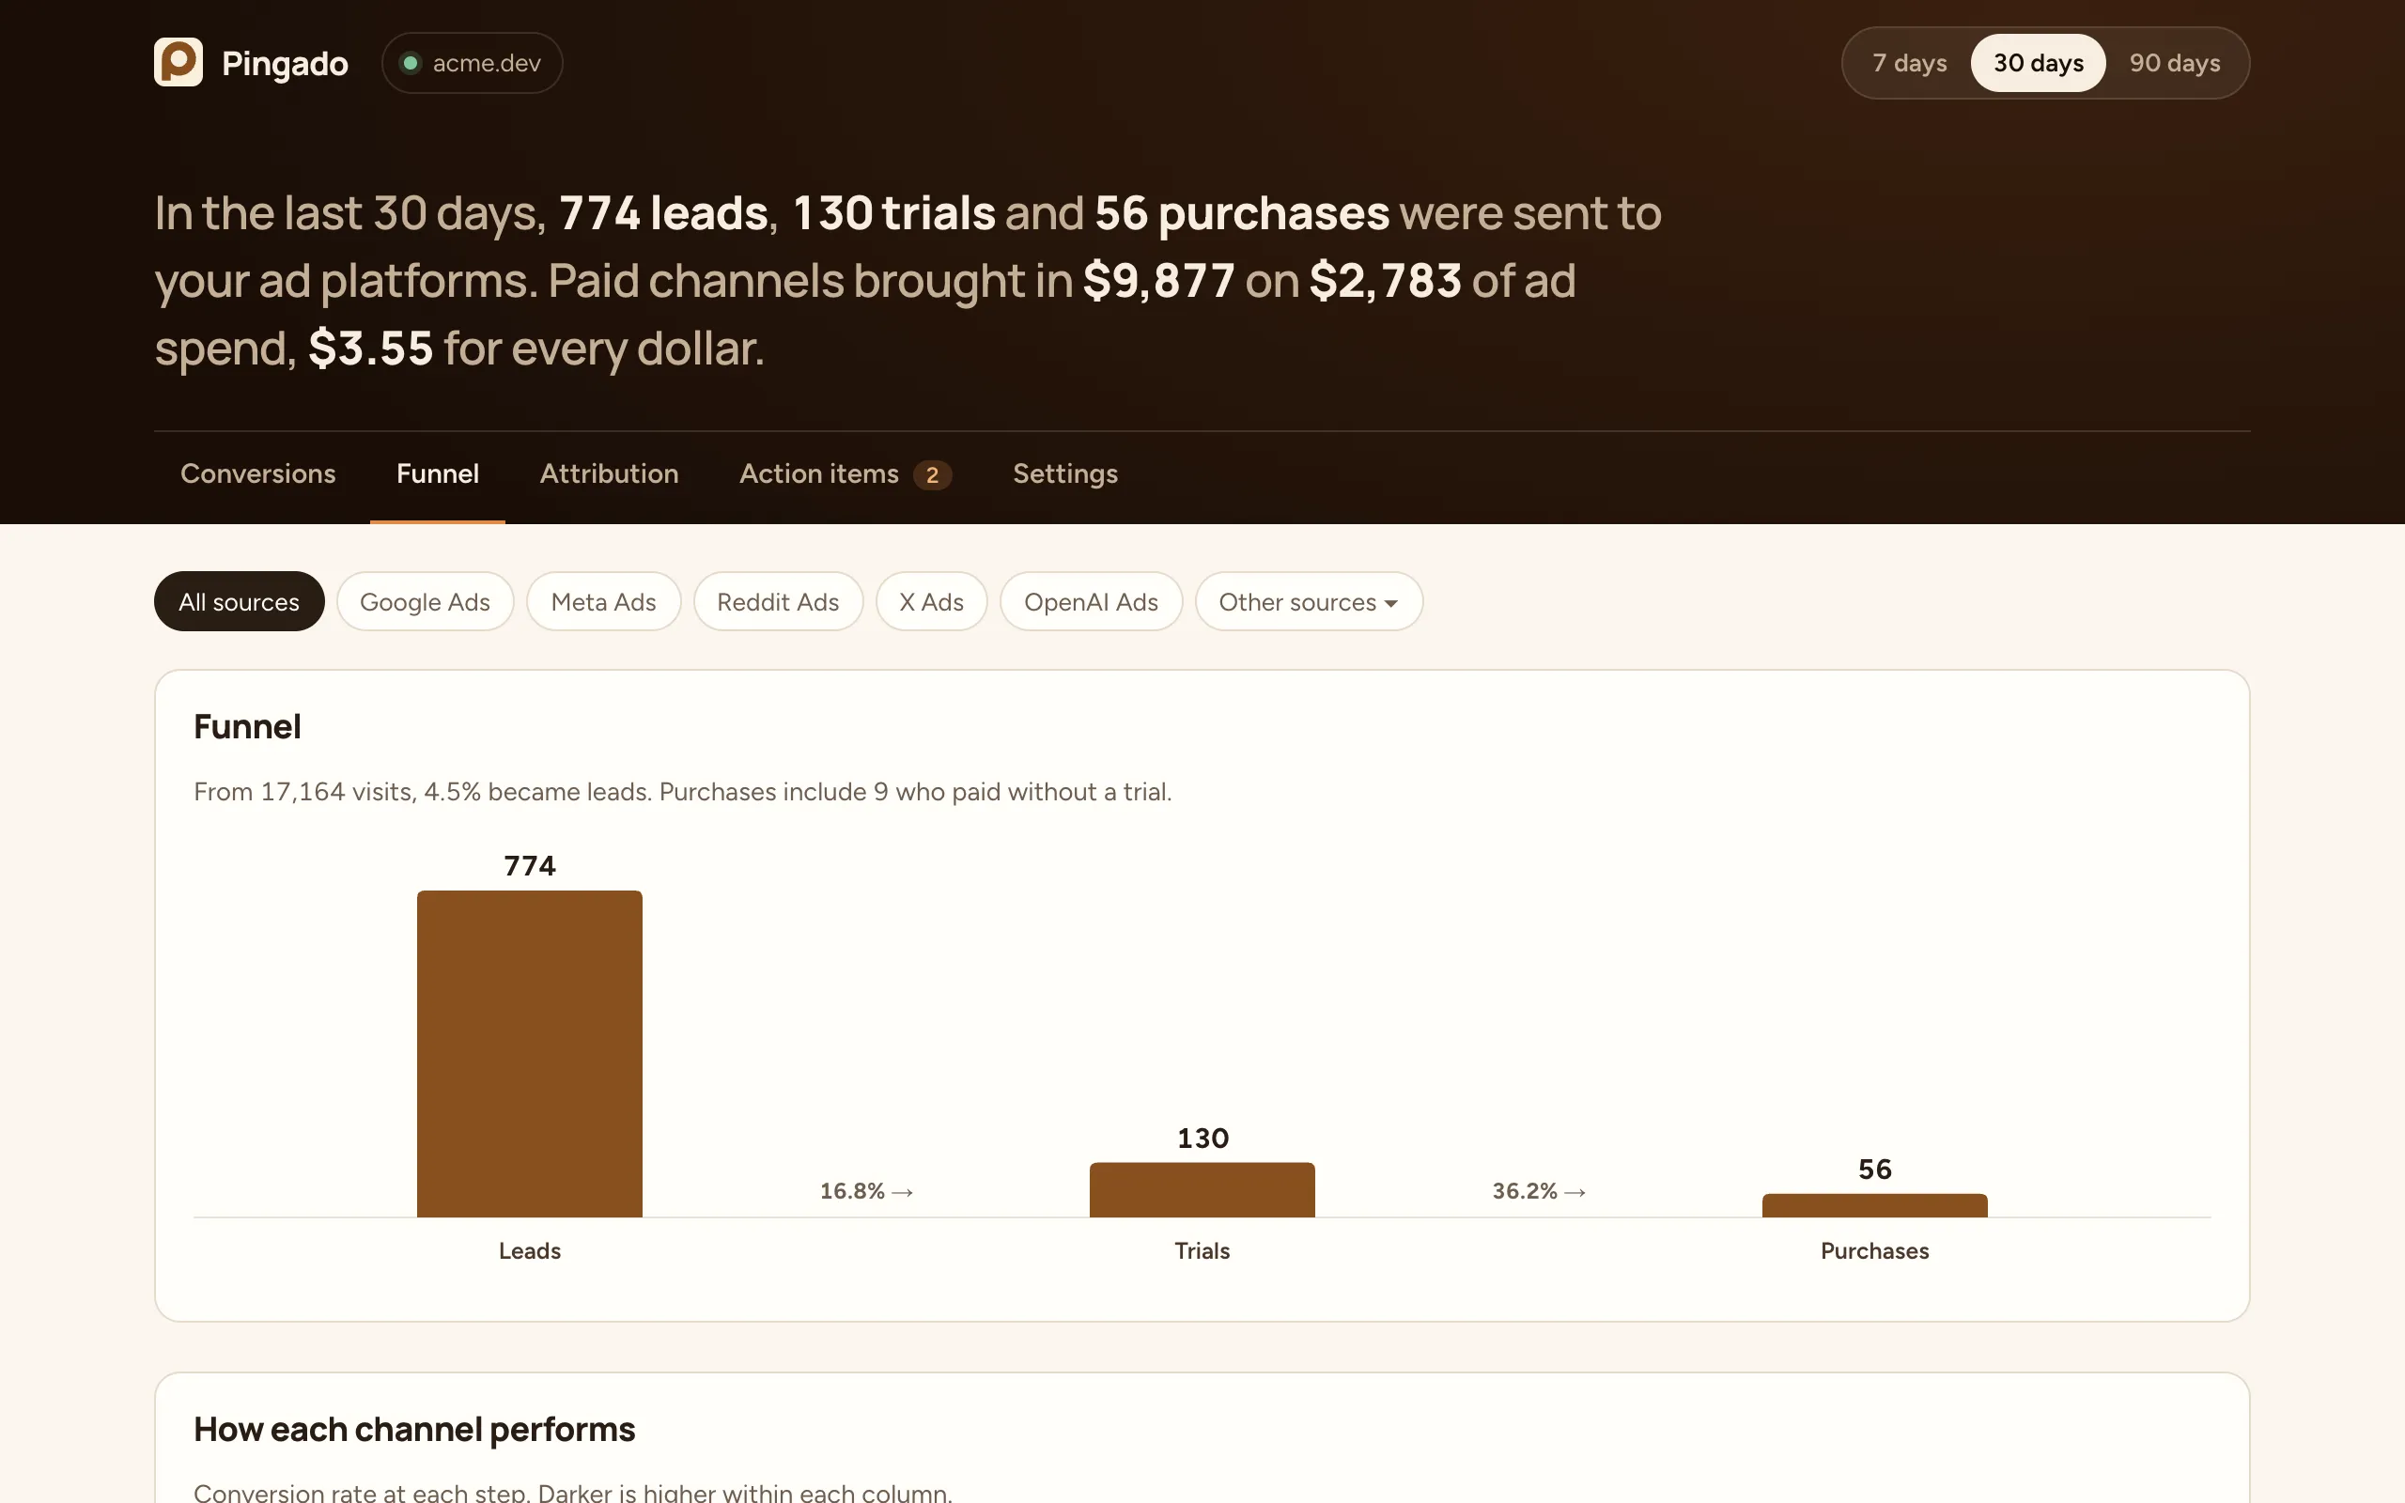The width and height of the screenshot is (2405, 1503).
Task: Click the Trials axis label
Action: [x=1202, y=1250]
